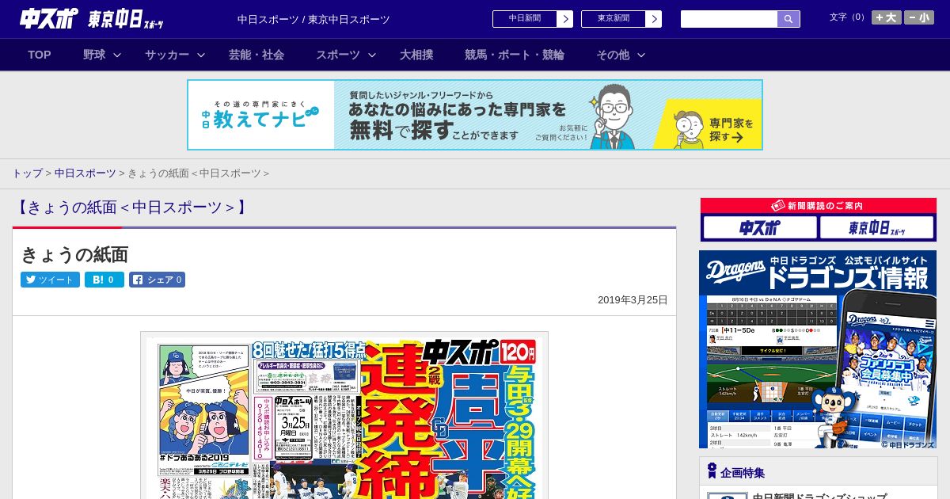The height and width of the screenshot is (499, 950).
Task: Click the Facebook シェア button
Action: [x=157, y=280]
